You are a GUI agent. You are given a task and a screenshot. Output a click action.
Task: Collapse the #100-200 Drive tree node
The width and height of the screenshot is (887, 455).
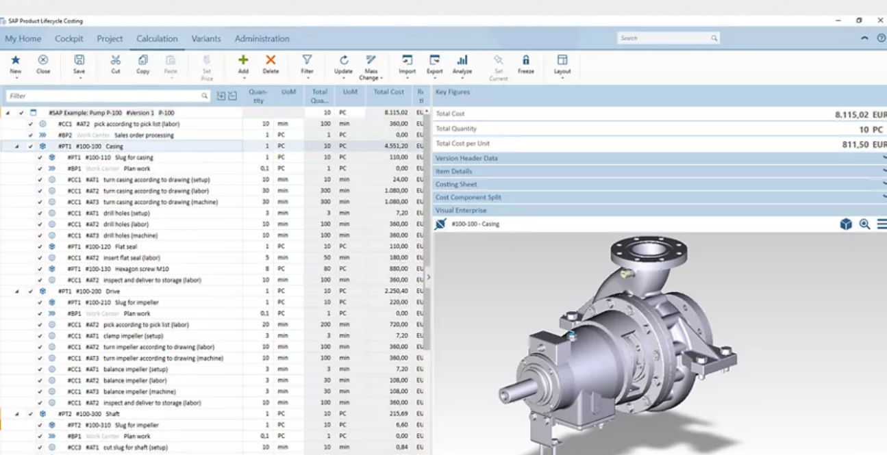(16, 291)
